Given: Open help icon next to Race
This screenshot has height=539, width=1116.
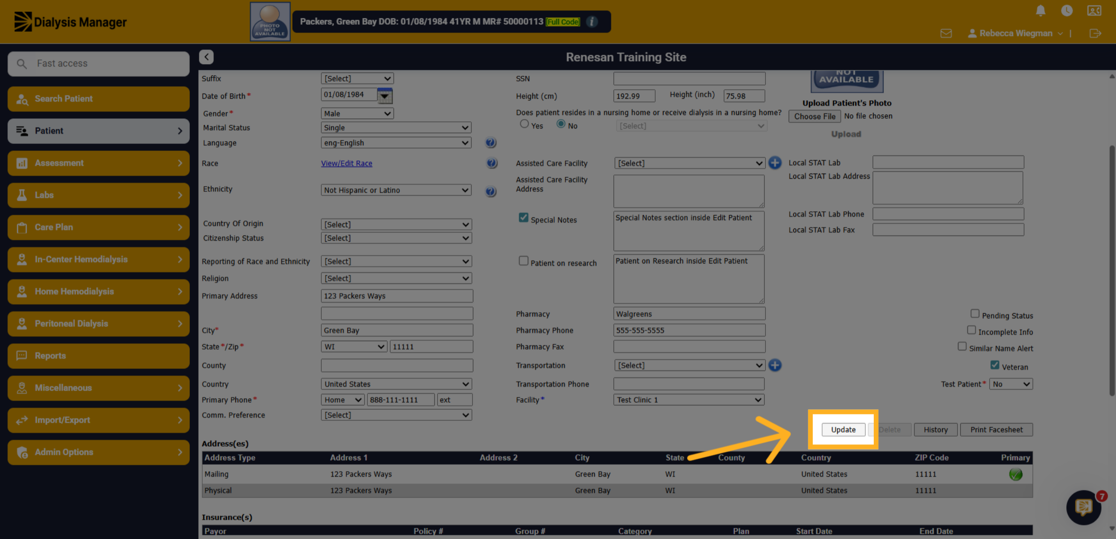Looking at the screenshot, I should coord(492,163).
